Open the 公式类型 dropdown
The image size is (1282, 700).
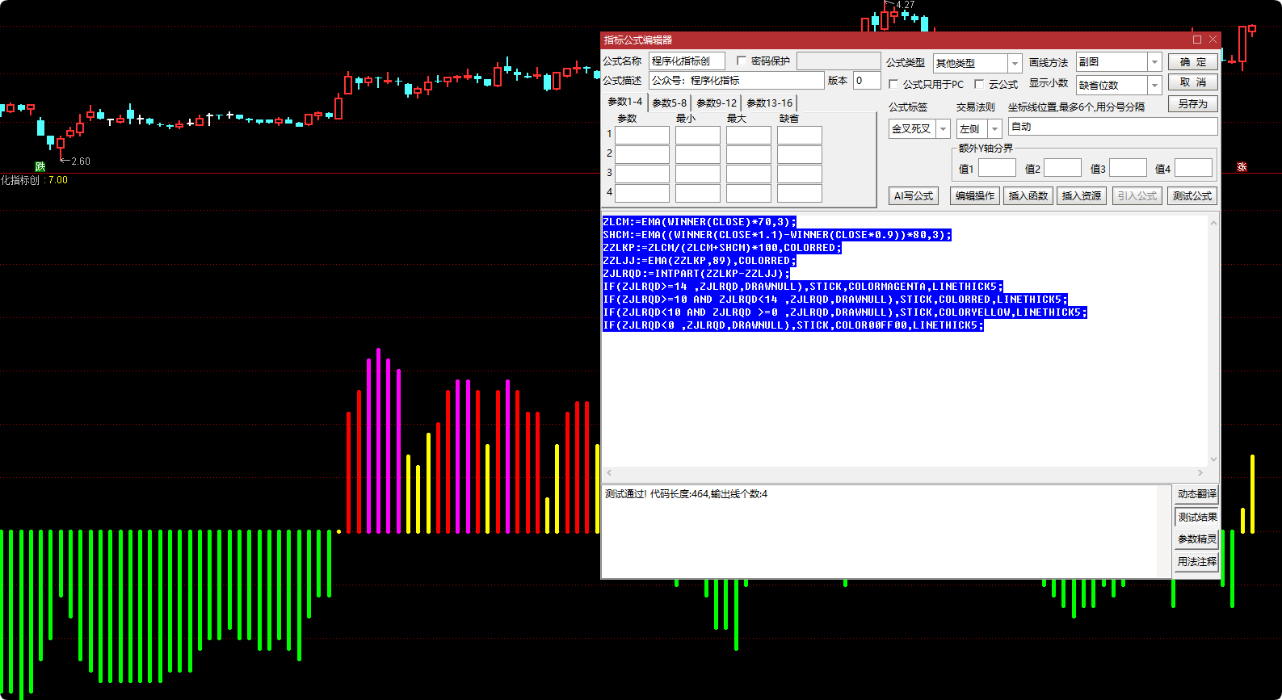pyautogui.click(x=1015, y=63)
